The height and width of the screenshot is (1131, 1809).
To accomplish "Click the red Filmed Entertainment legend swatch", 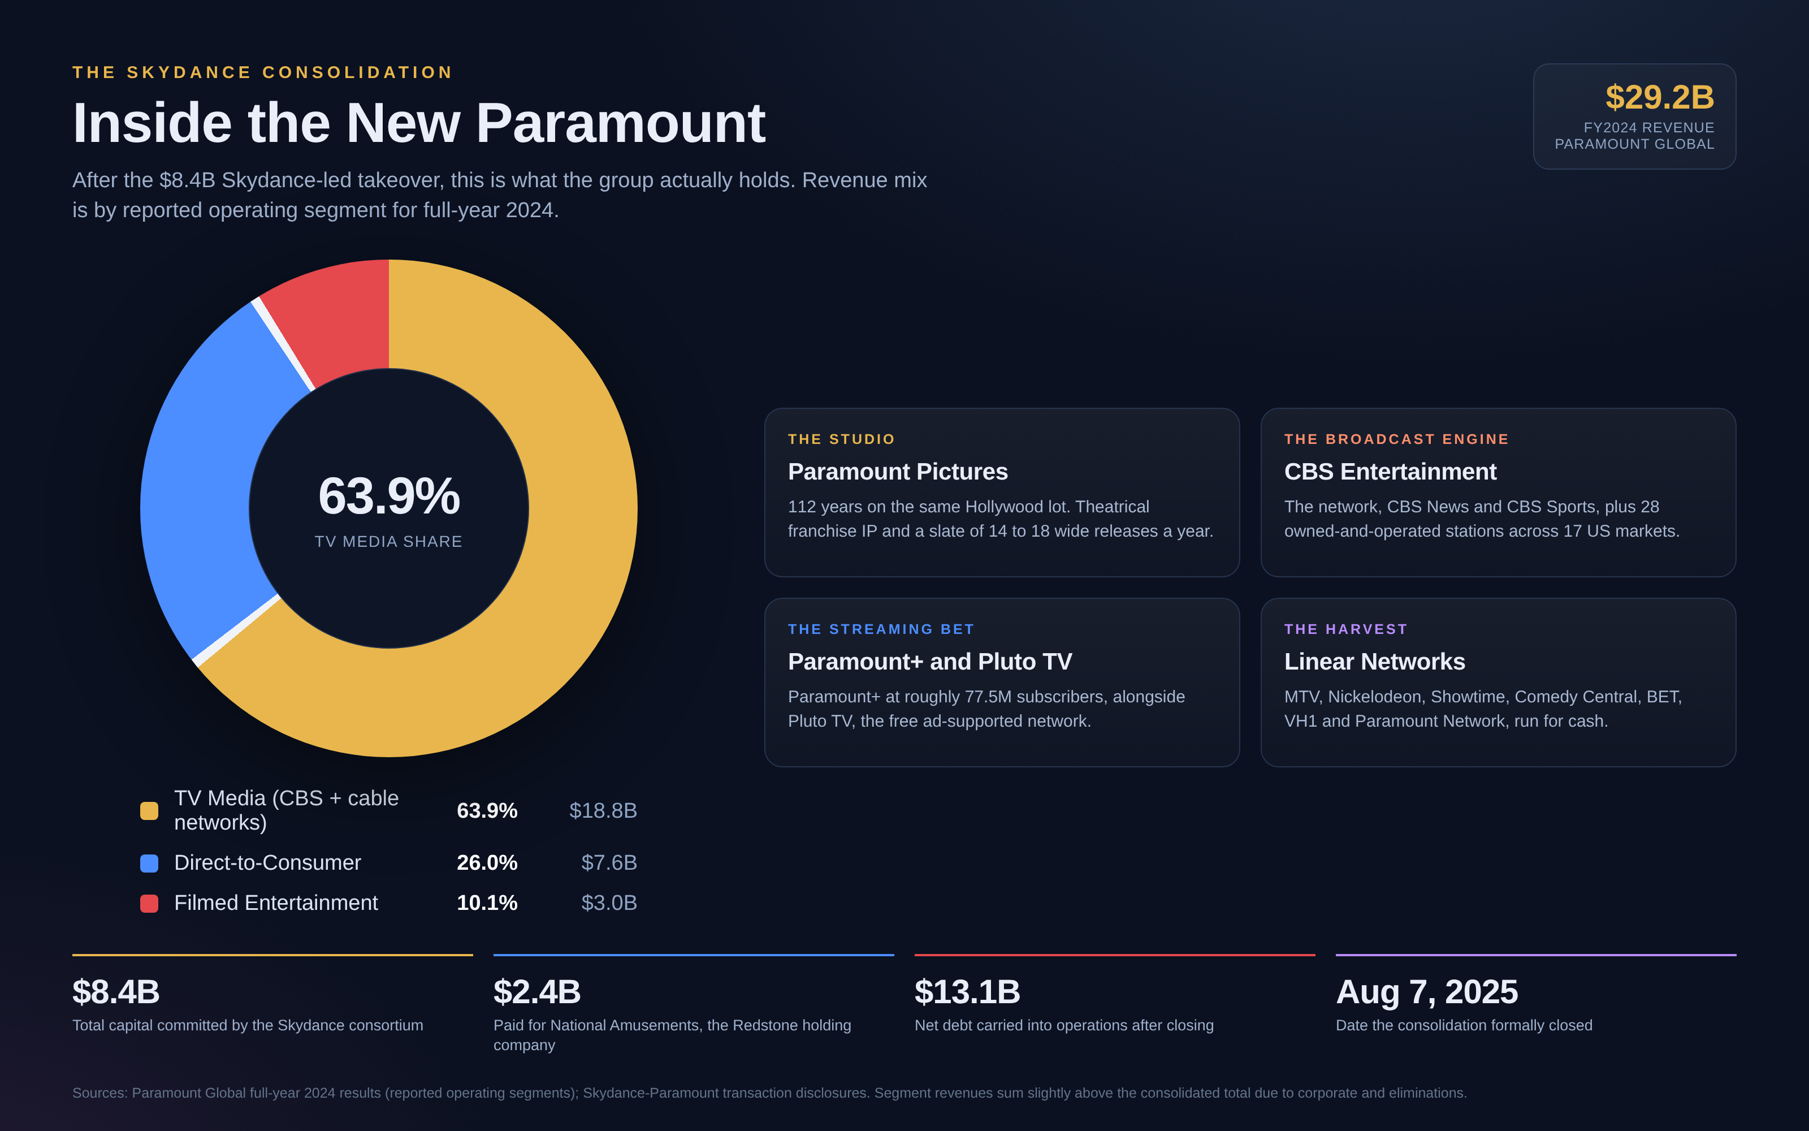I will click(x=149, y=904).
